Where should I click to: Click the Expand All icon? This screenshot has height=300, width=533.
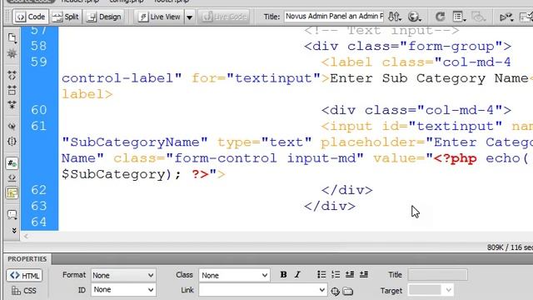[12, 105]
